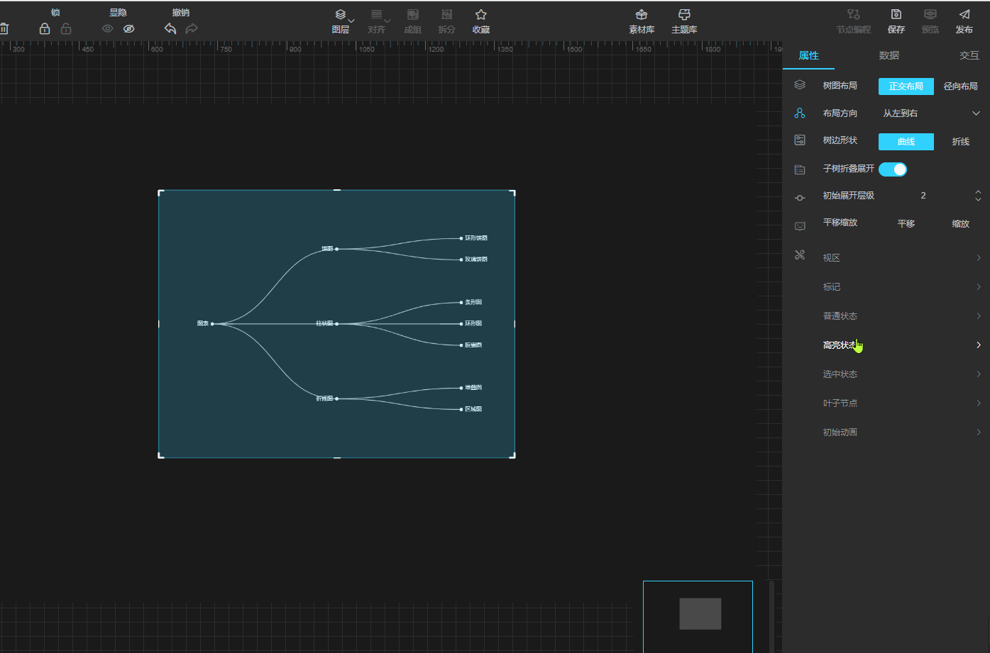Switch to the 属性 properties tab
The height and width of the screenshot is (653, 990).
(x=809, y=55)
